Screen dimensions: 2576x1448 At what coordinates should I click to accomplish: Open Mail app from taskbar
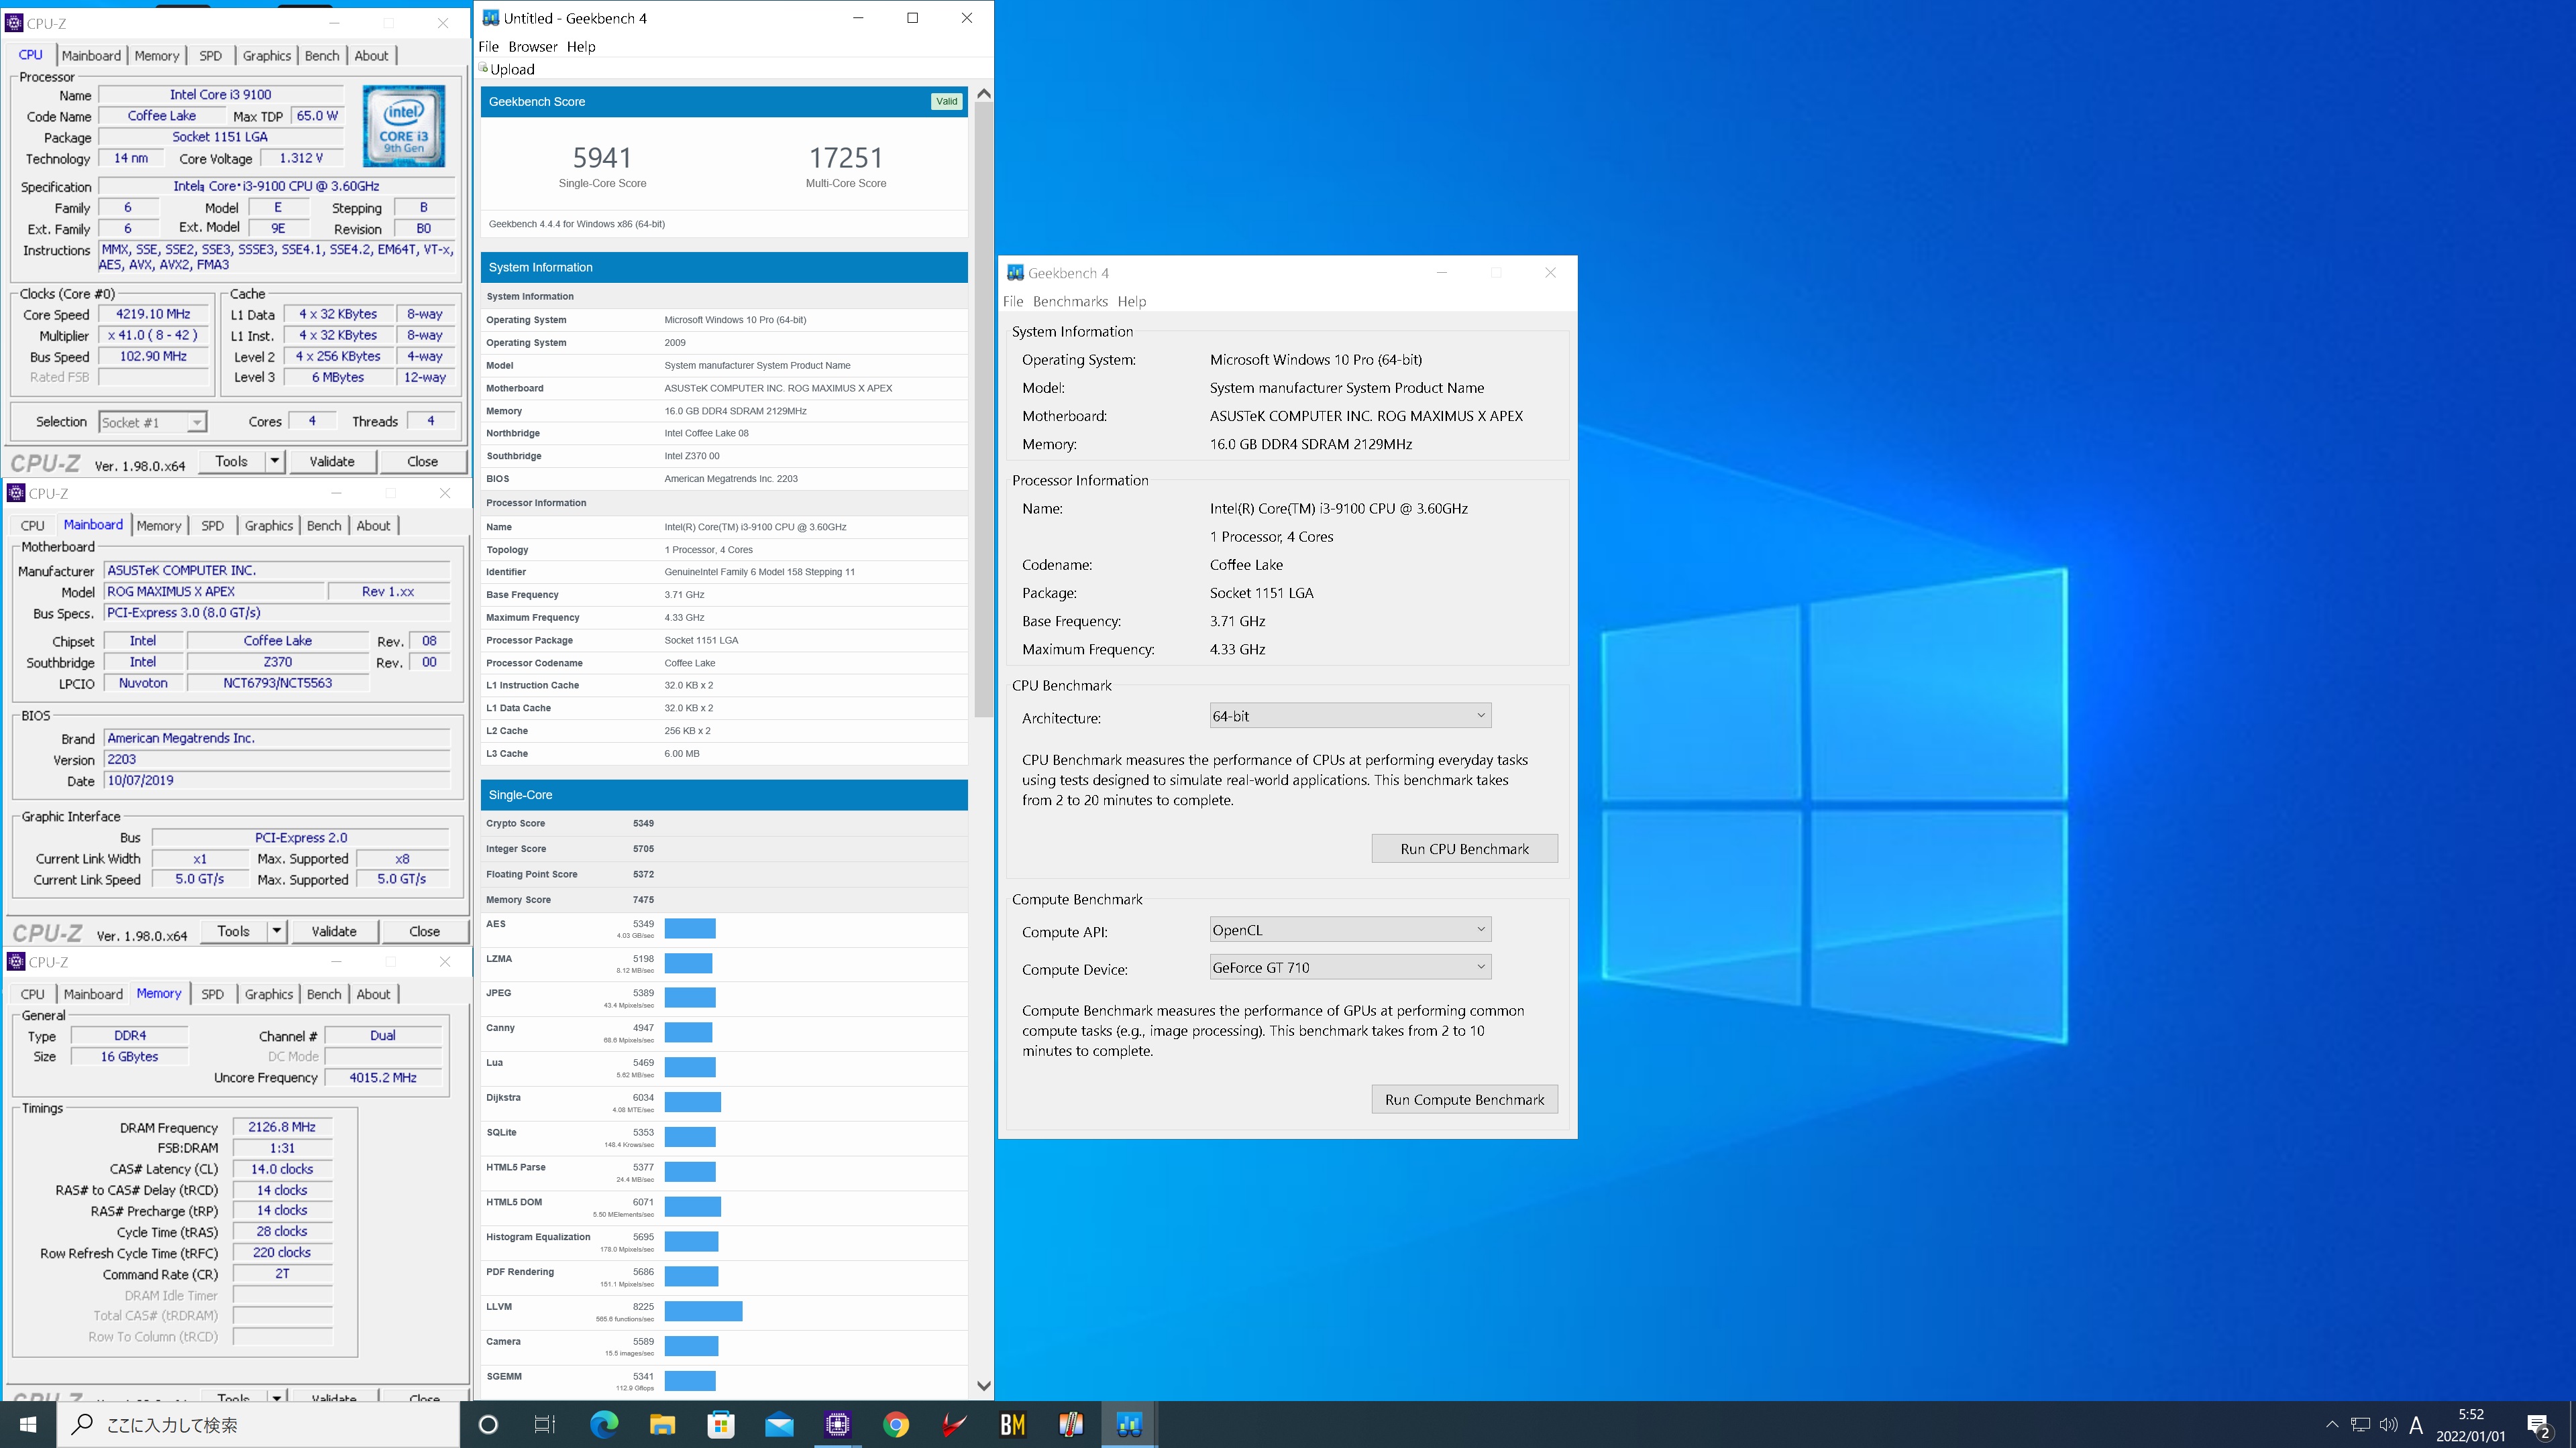point(779,1424)
